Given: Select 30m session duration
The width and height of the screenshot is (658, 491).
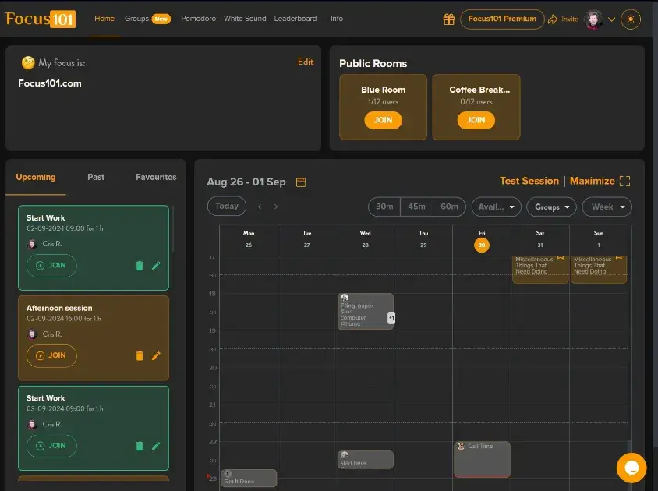Looking at the screenshot, I should coord(384,207).
